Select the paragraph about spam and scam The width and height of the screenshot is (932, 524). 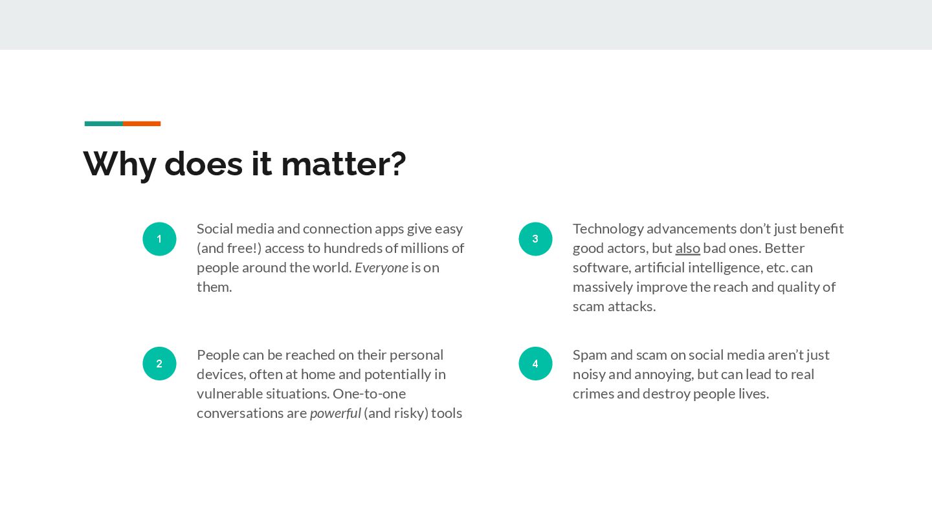pos(701,374)
